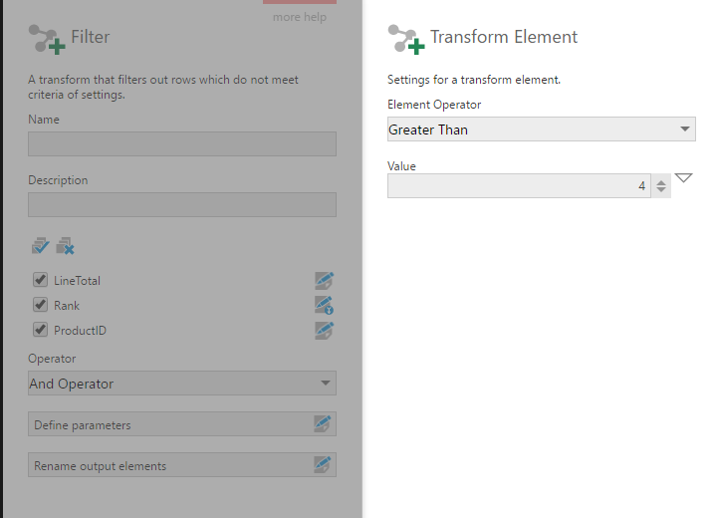Click the Filter transform header icon
This screenshot has height=518, width=719.
pos(45,39)
